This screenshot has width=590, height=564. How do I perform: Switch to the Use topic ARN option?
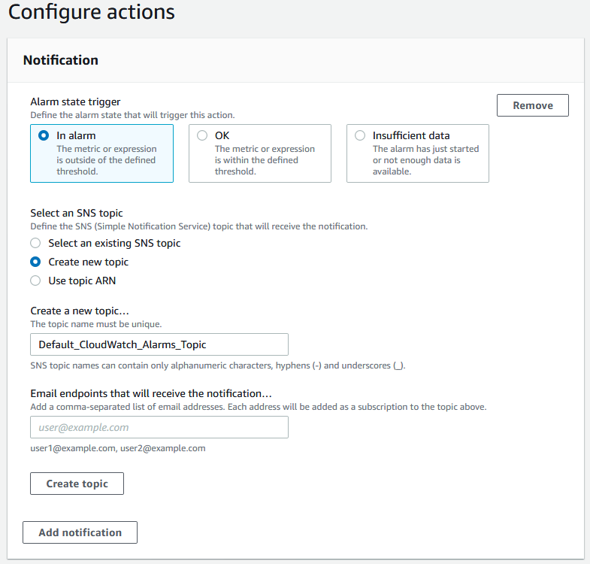pos(35,280)
